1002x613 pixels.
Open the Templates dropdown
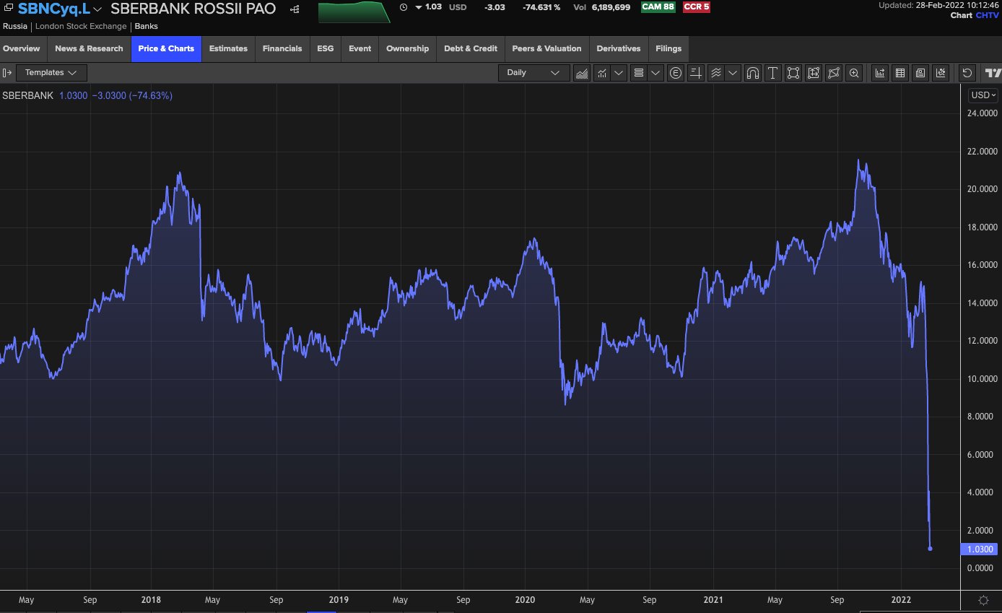pyautogui.click(x=51, y=73)
